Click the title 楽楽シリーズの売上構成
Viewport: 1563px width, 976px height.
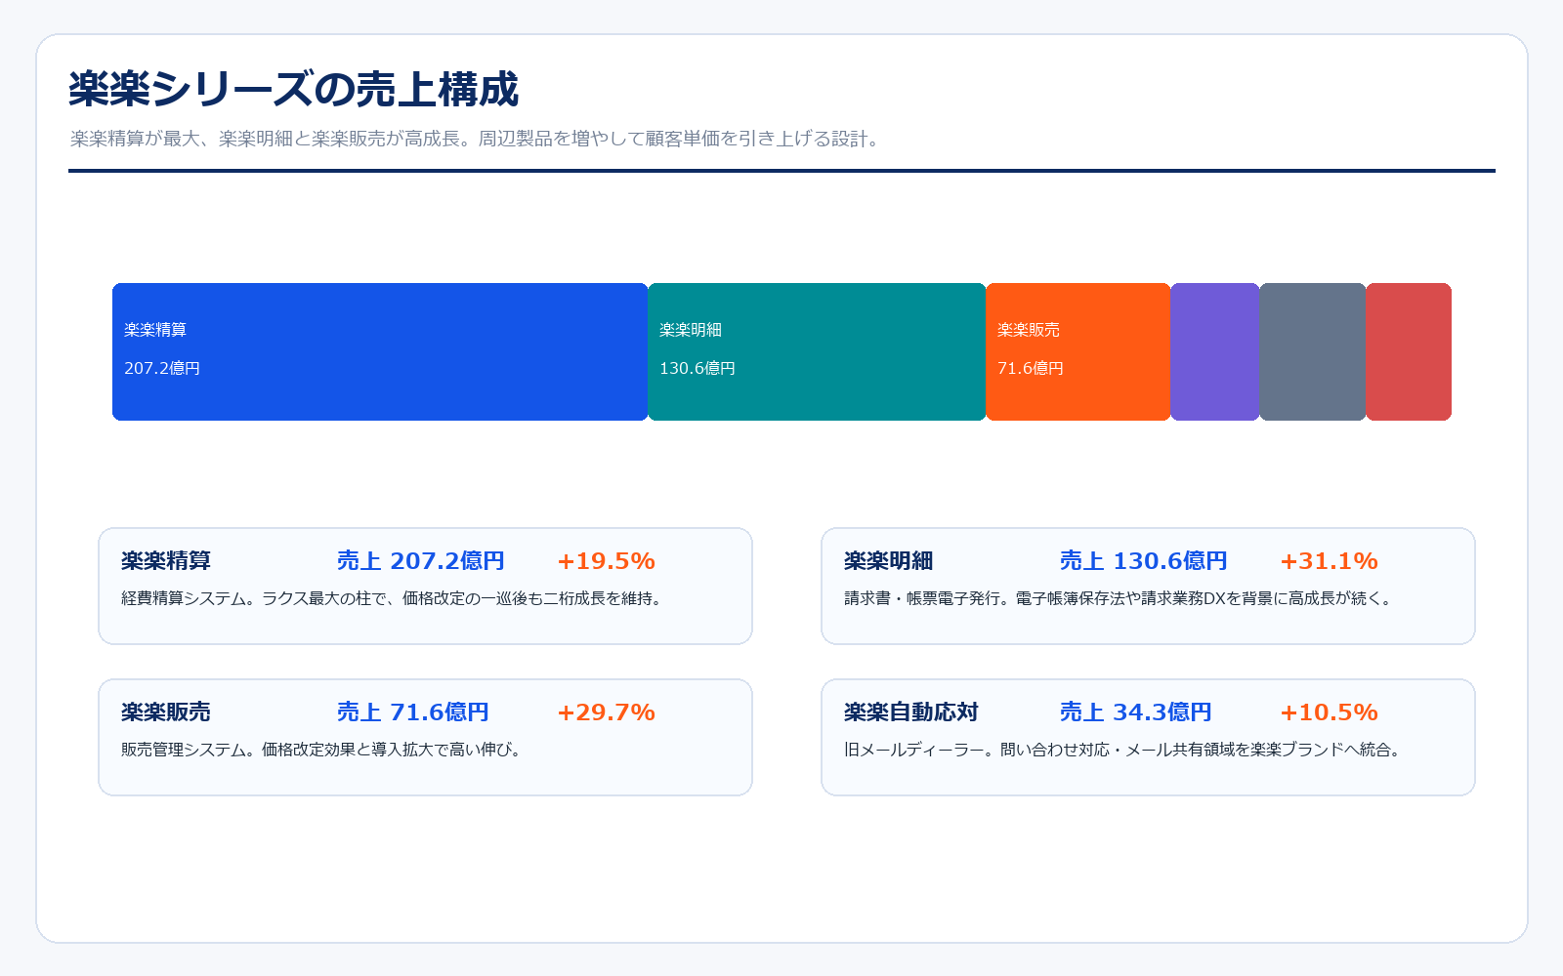(293, 89)
